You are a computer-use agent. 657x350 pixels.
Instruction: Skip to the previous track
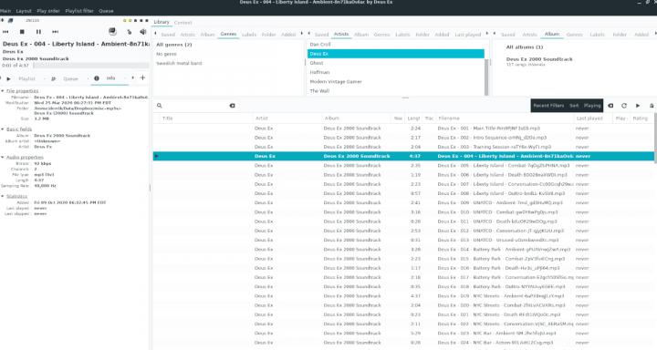pos(5,32)
